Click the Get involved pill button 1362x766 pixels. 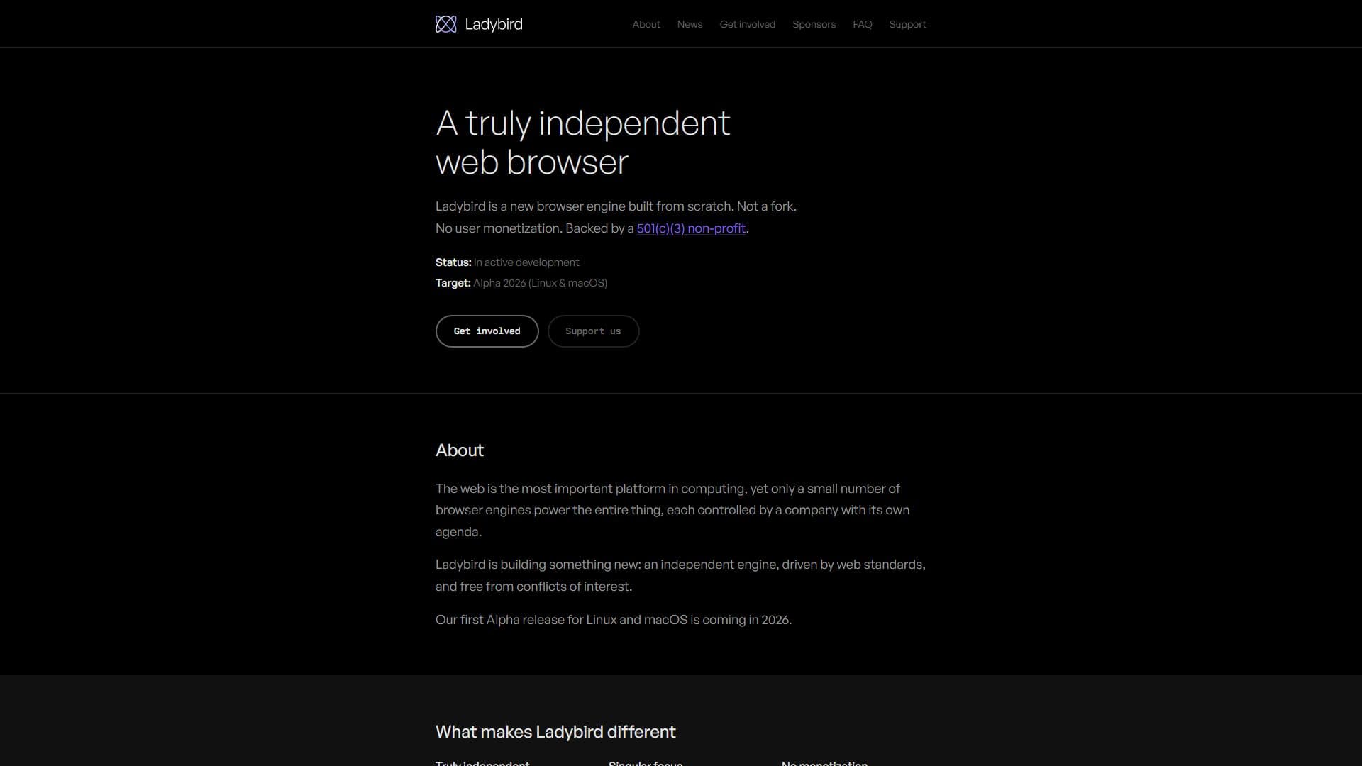[487, 331]
